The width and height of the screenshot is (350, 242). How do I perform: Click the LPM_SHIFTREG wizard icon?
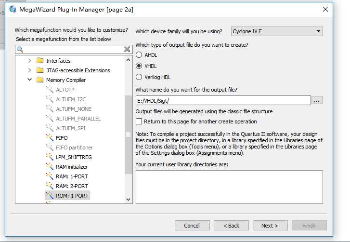pos(50,157)
